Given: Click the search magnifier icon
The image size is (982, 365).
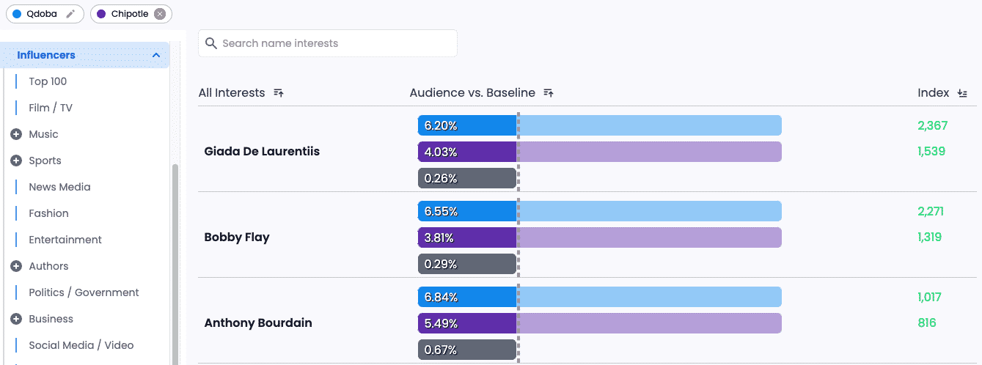Looking at the screenshot, I should click(x=211, y=43).
